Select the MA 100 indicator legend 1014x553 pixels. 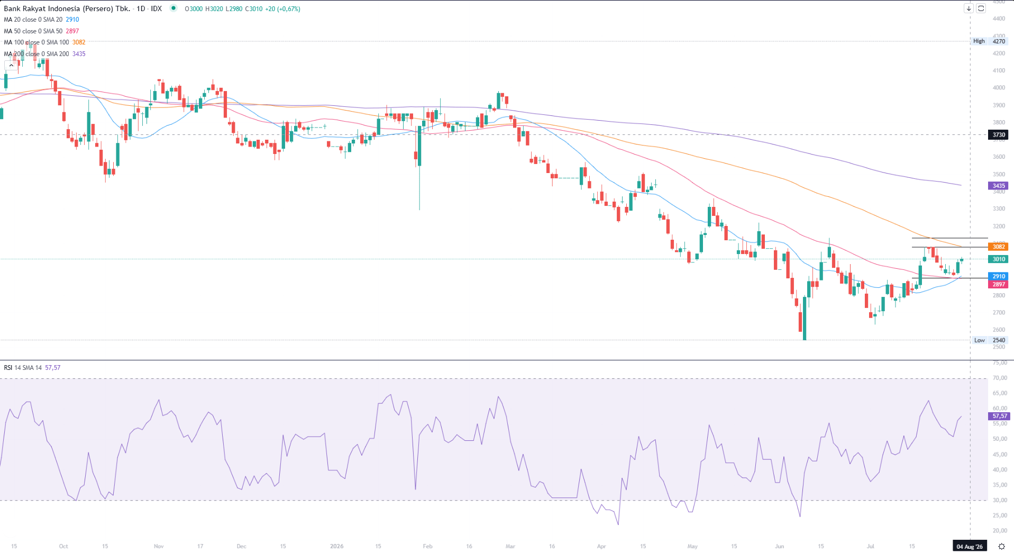(x=44, y=42)
